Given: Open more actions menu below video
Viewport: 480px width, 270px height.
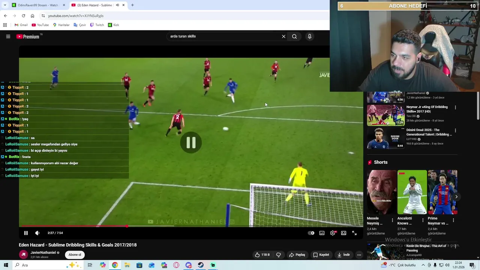Looking at the screenshot, I should pos(359,255).
